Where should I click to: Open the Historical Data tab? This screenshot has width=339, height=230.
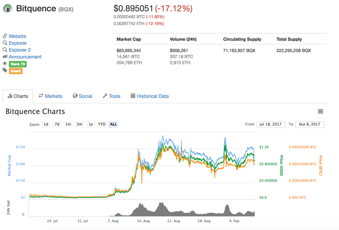tap(150, 96)
